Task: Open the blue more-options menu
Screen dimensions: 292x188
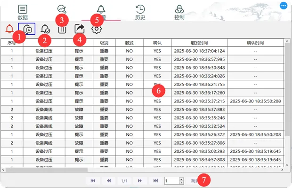Action: (284, 6)
